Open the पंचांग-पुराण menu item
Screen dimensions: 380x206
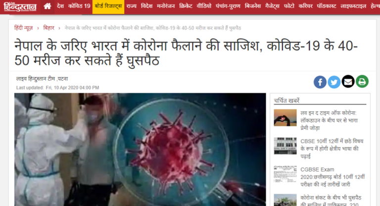click(x=228, y=6)
